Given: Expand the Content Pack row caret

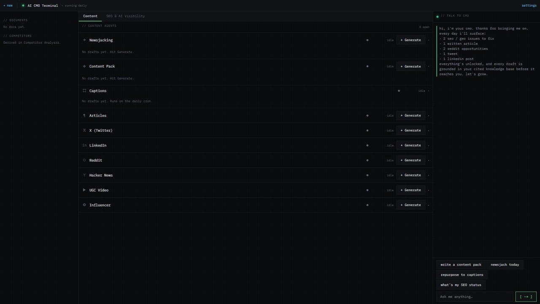Looking at the screenshot, I should click(x=429, y=66).
